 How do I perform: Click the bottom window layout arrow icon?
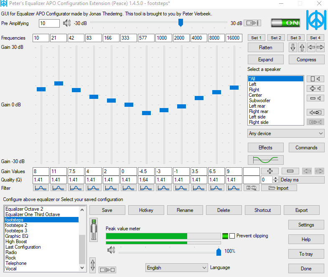click(107, 269)
